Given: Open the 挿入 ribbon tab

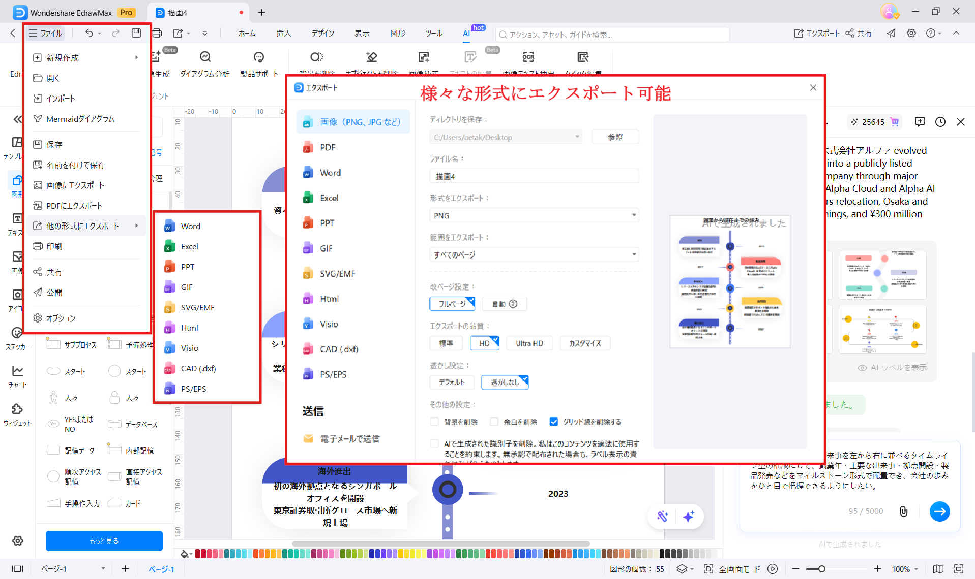Looking at the screenshot, I should [284, 33].
